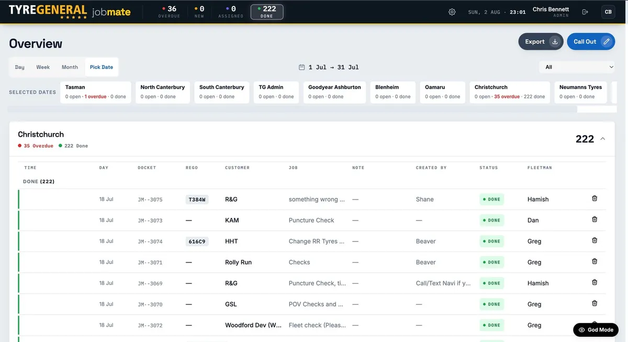Delete job JM--3069 with trash icon
Viewport: 628px width, 342px height.
[x=595, y=282]
